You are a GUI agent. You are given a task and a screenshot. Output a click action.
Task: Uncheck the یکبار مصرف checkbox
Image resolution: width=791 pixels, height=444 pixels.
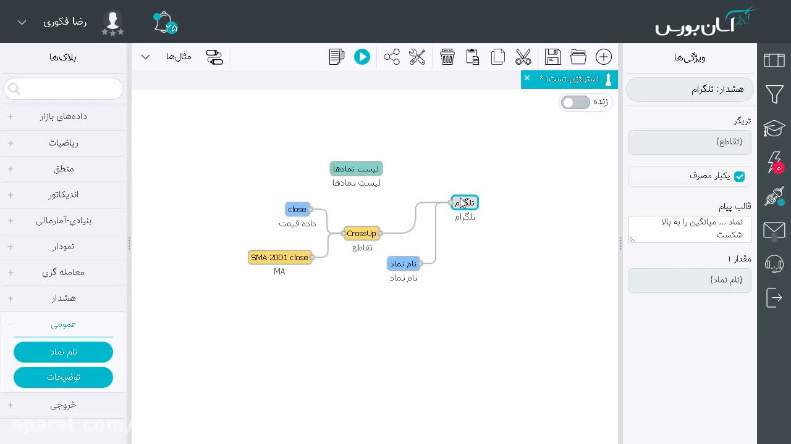739,176
